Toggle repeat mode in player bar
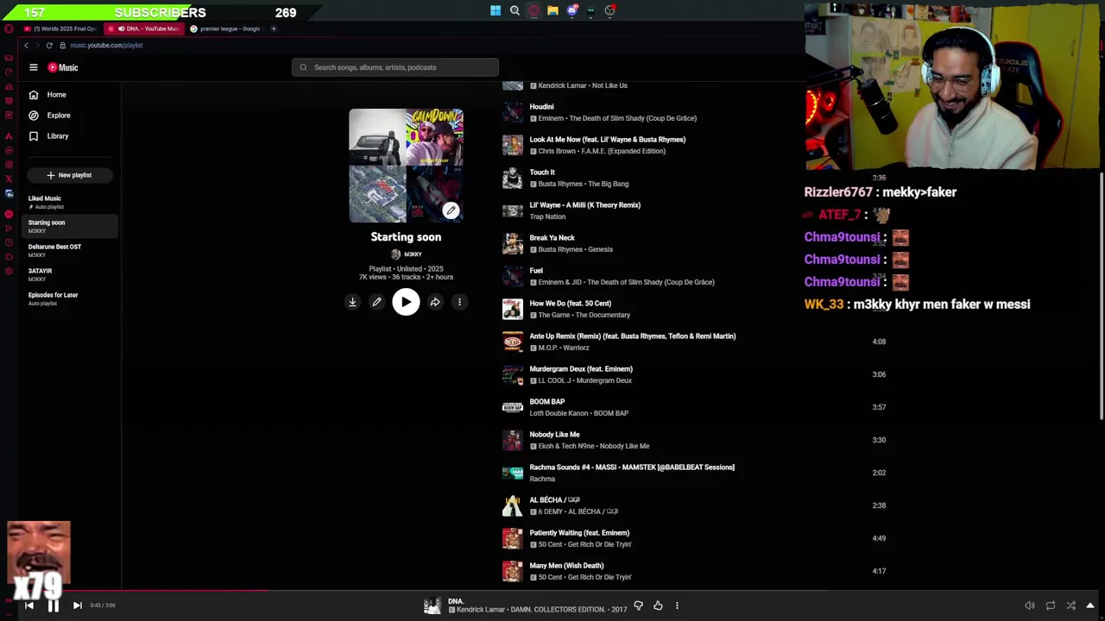 [x=1051, y=605]
